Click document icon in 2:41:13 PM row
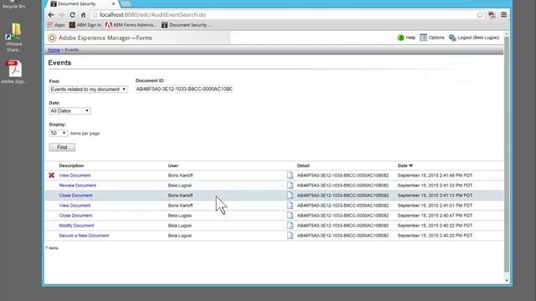Image resolution: width=536 pixels, height=301 pixels. (x=290, y=195)
